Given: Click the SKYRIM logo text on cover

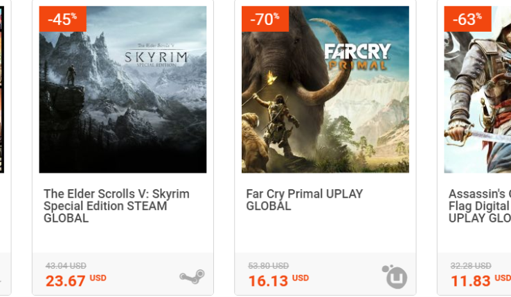Looking at the screenshot, I should click(165, 57).
